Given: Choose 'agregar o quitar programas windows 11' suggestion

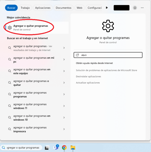Looking at the screenshot, I should 37,106.
